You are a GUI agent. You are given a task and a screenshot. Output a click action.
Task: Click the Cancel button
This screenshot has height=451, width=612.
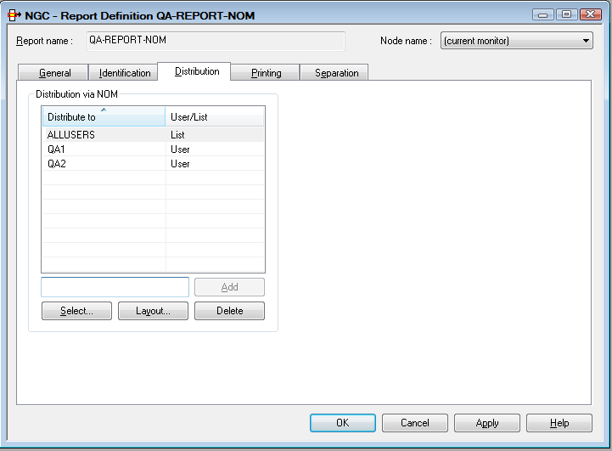pyautogui.click(x=415, y=423)
